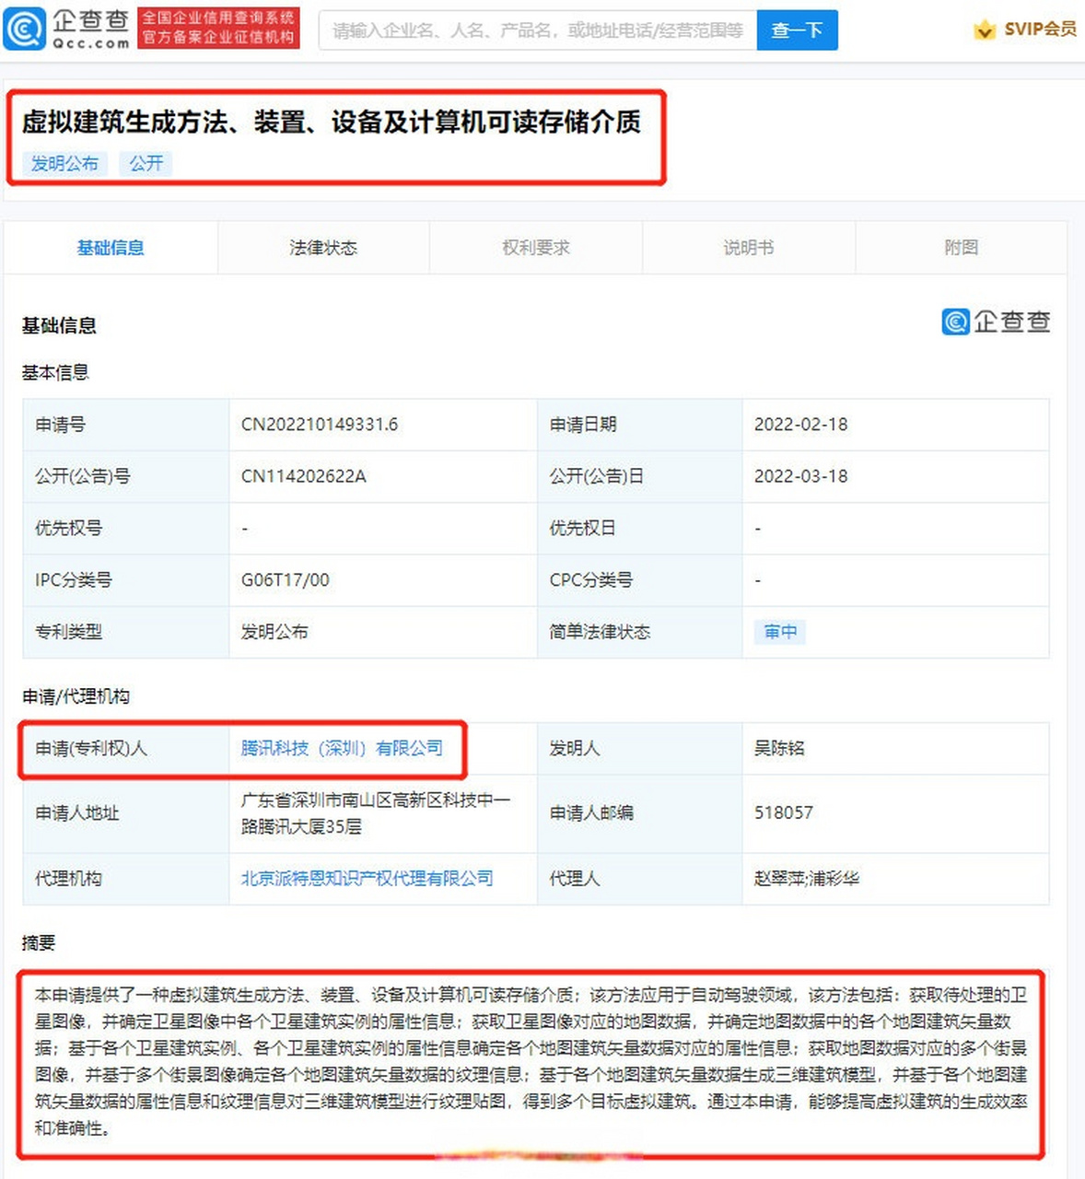Click the patent title heading
The width and height of the screenshot is (1085, 1179).
(x=332, y=122)
